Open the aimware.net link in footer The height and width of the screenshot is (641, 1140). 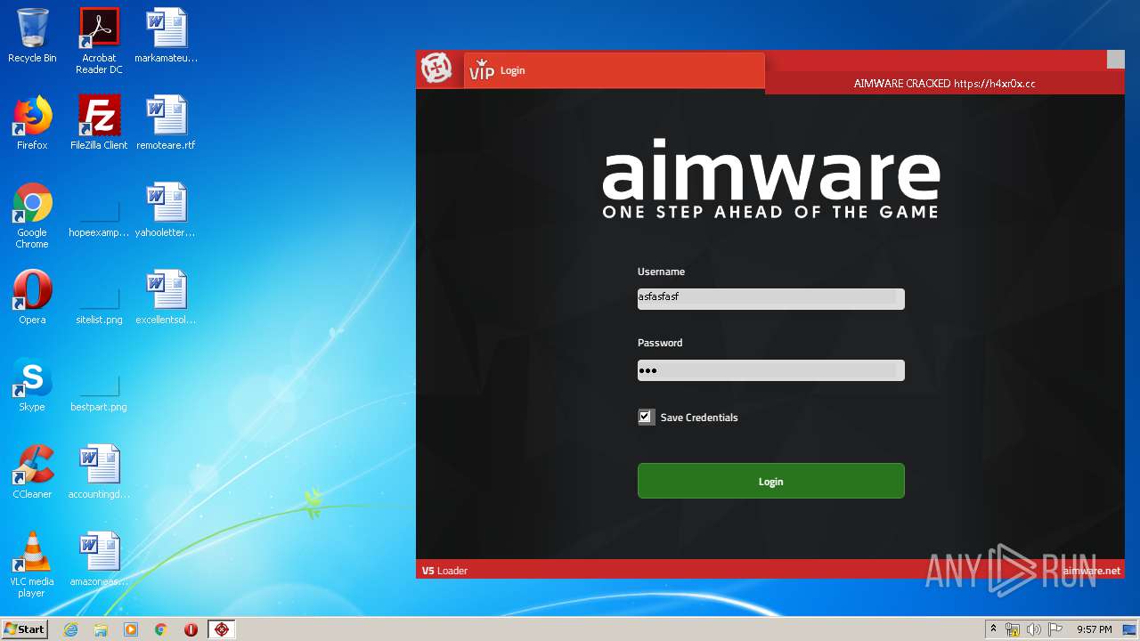pyautogui.click(x=1091, y=571)
